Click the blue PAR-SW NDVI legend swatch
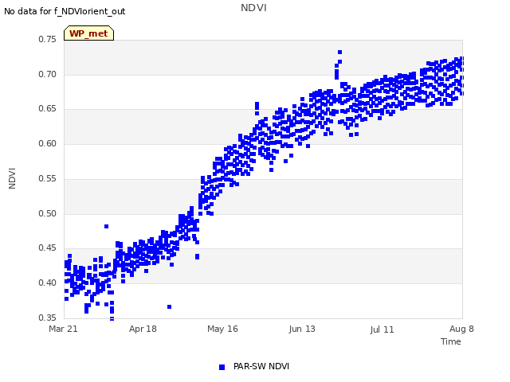This screenshot has height=382, width=510. pos(222,367)
